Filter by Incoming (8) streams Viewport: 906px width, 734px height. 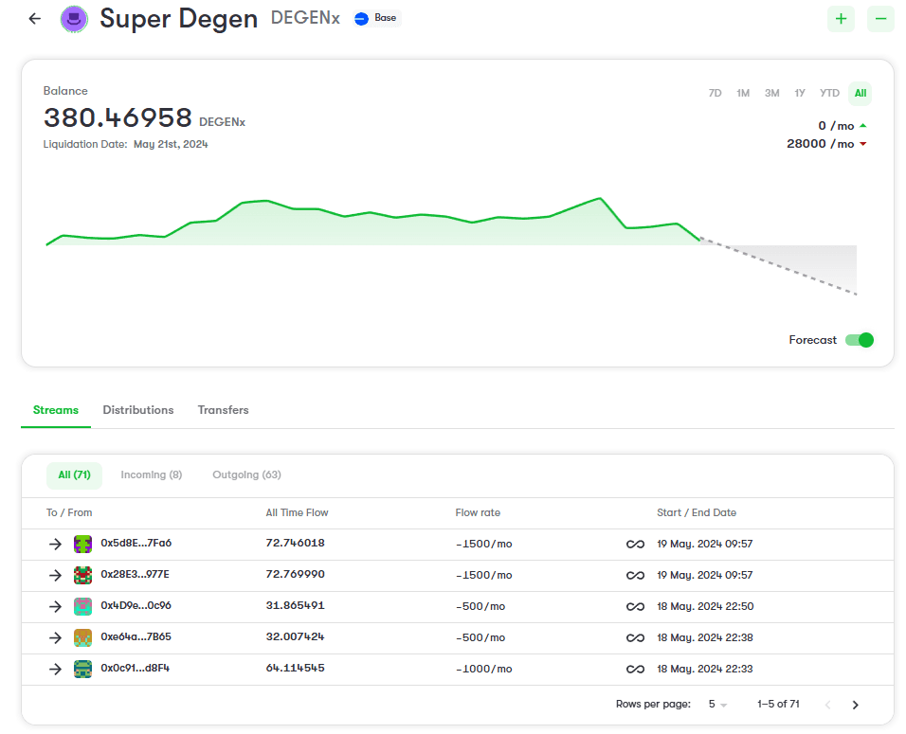point(152,475)
